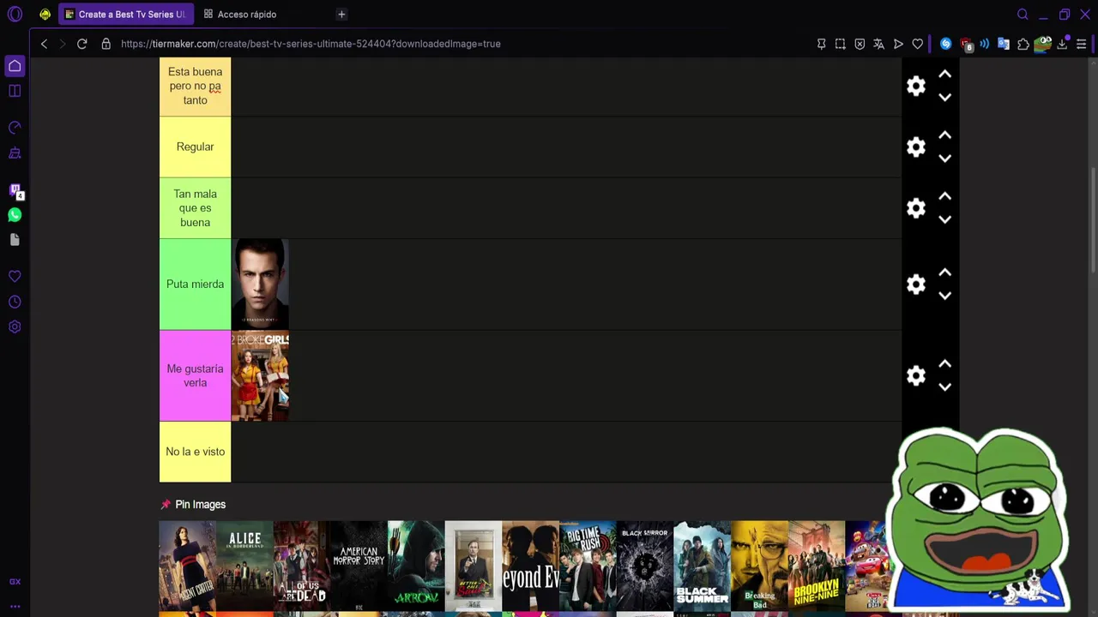Open Twitch panel in the sidebar
This screenshot has height=617, width=1098.
coord(15,190)
